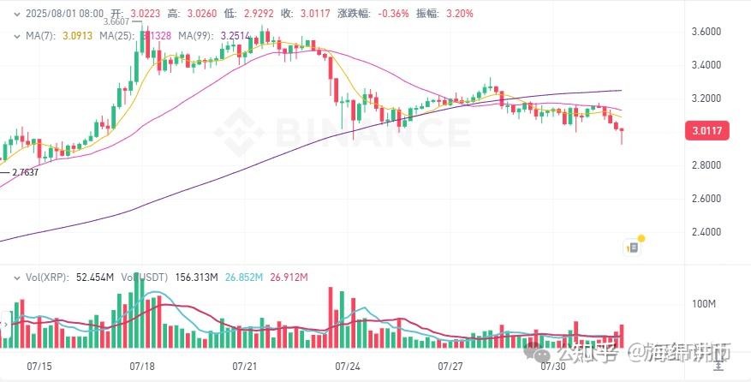Collapse the OHLC info row chevron
Image resolution: width=751 pixels, height=382 pixels.
click(x=18, y=14)
